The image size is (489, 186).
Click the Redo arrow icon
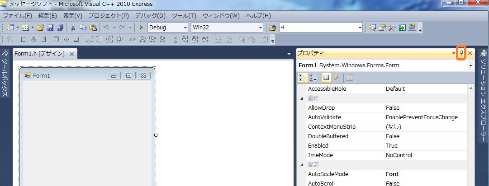coord(122,28)
